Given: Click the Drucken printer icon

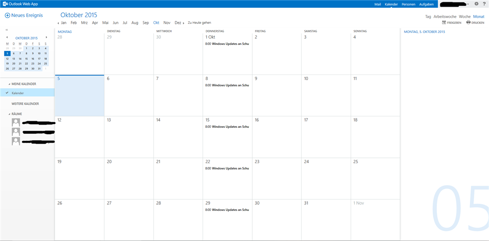Looking at the screenshot, I should pyautogui.click(x=468, y=22).
